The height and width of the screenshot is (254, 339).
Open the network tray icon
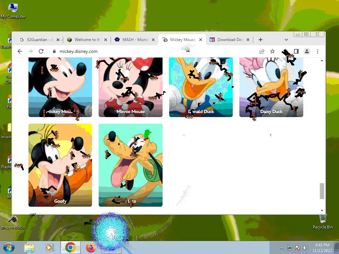(289, 248)
